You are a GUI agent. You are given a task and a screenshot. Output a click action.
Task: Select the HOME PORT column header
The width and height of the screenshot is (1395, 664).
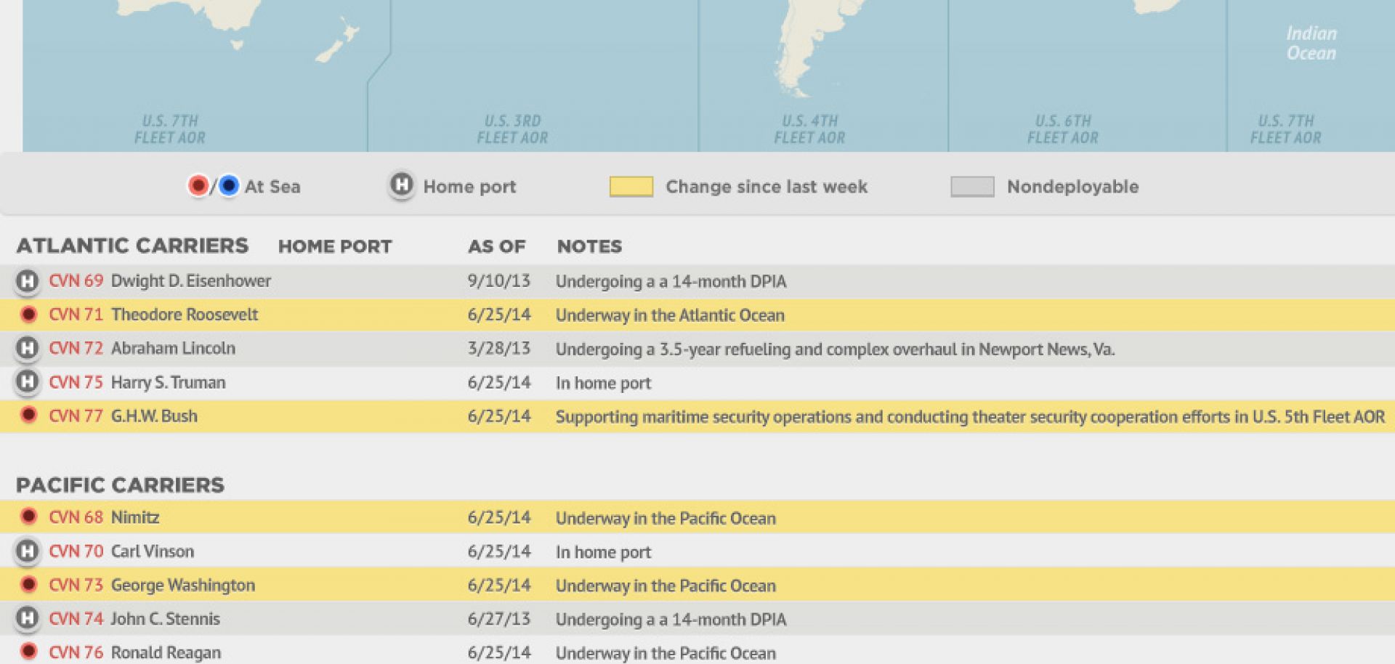335,247
